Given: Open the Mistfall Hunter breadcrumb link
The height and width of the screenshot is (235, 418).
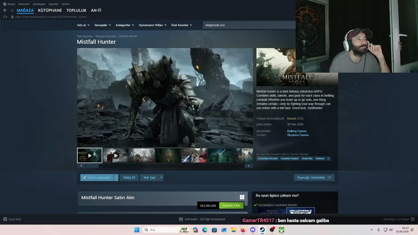Looking at the screenshot, I should pyautogui.click(x=128, y=36).
